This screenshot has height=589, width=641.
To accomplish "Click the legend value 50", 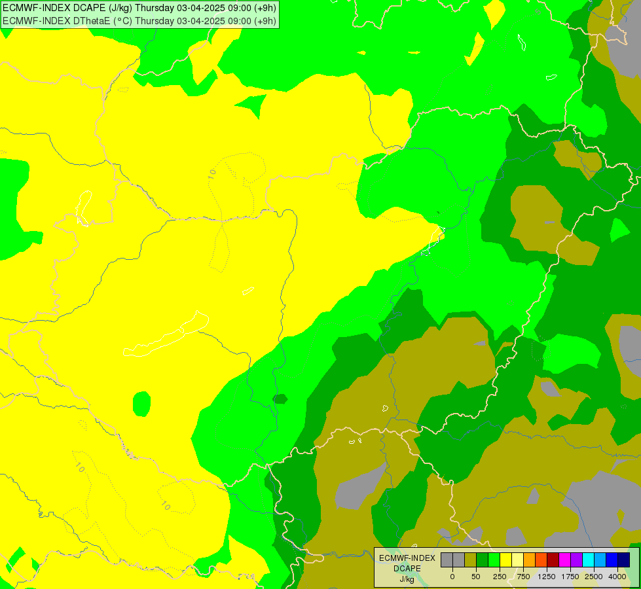I will point(475,577).
